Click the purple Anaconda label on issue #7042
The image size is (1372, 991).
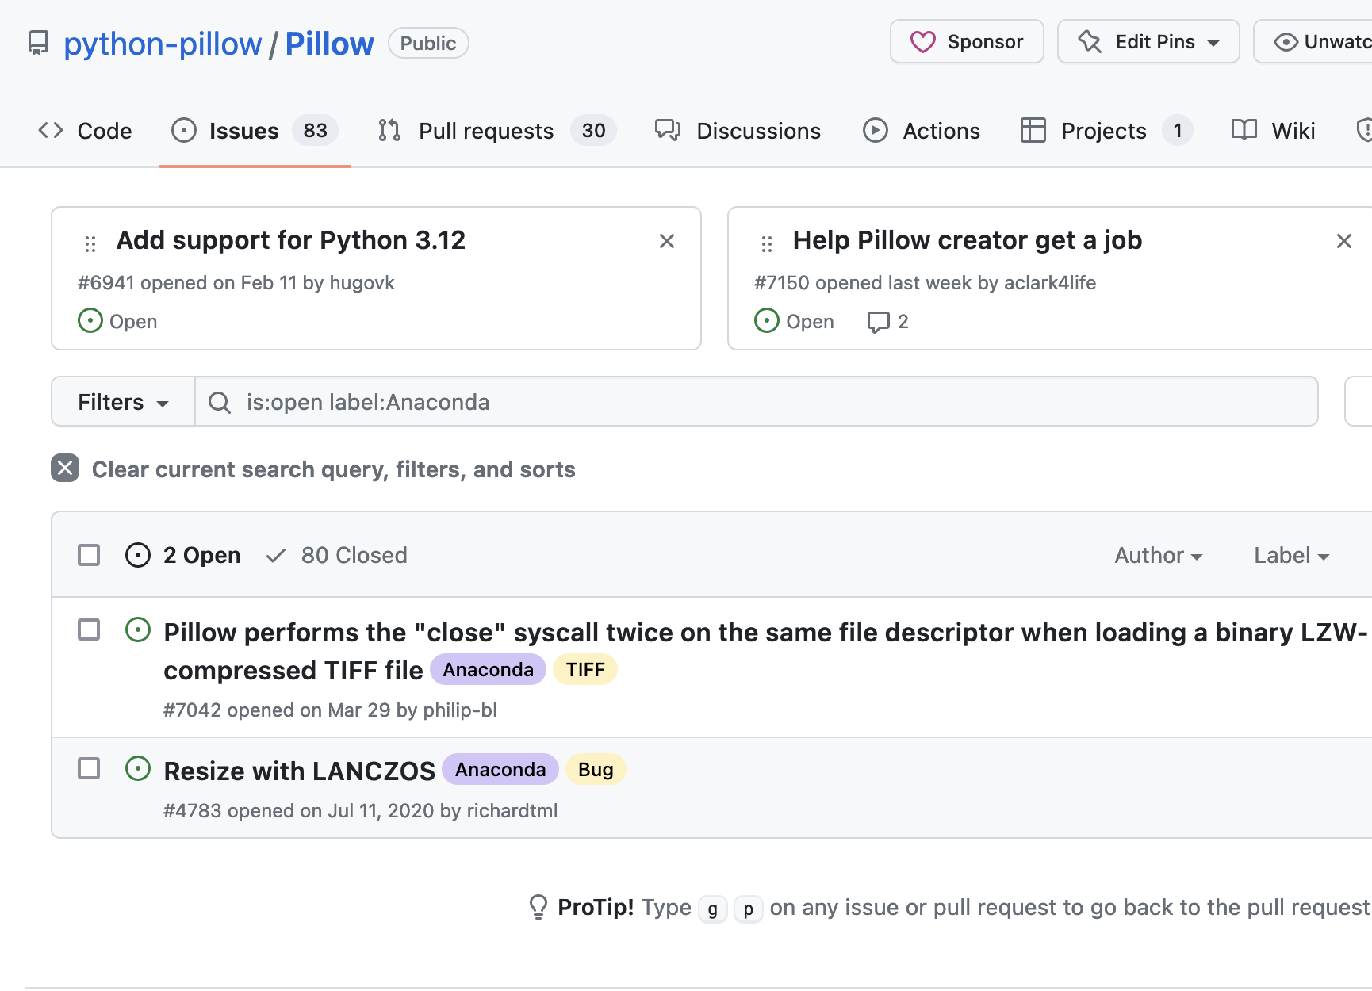point(489,670)
